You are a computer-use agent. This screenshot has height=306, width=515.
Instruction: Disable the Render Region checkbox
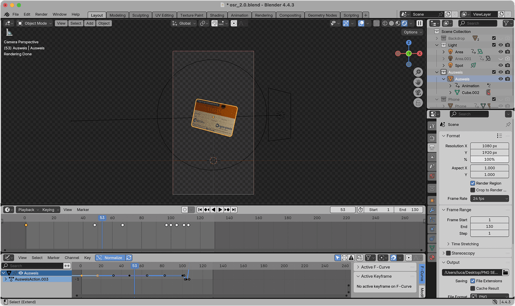coord(473,183)
